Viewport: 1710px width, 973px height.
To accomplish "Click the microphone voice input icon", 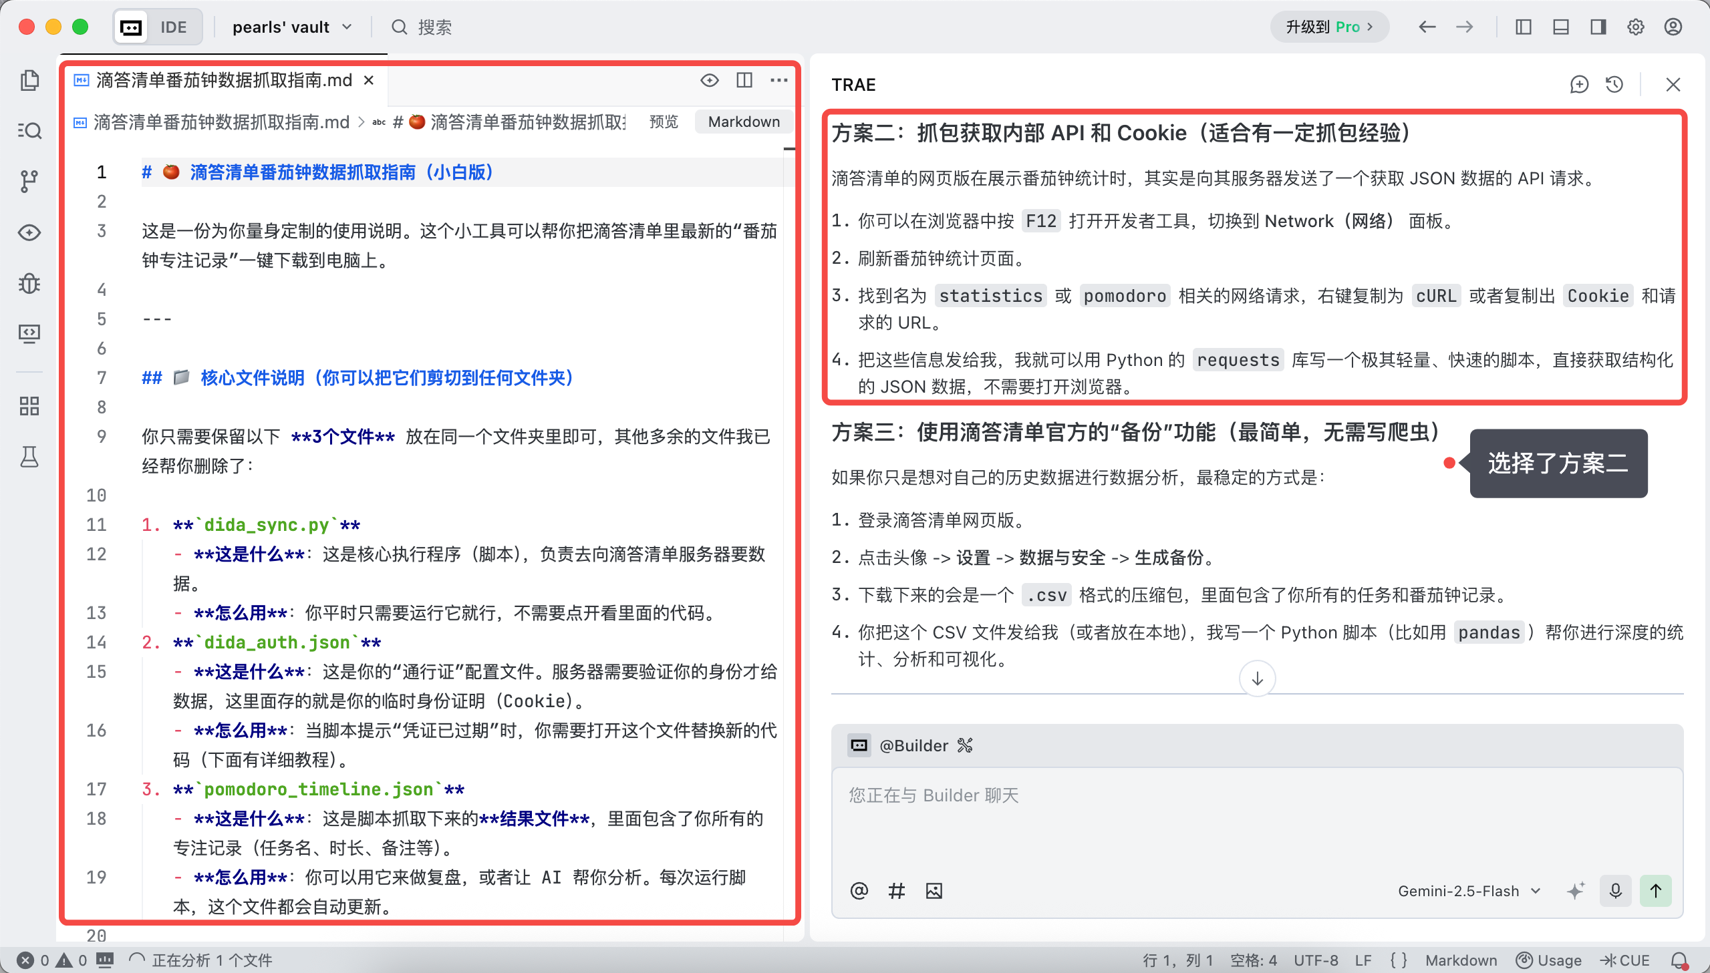I will (1615, 891).
